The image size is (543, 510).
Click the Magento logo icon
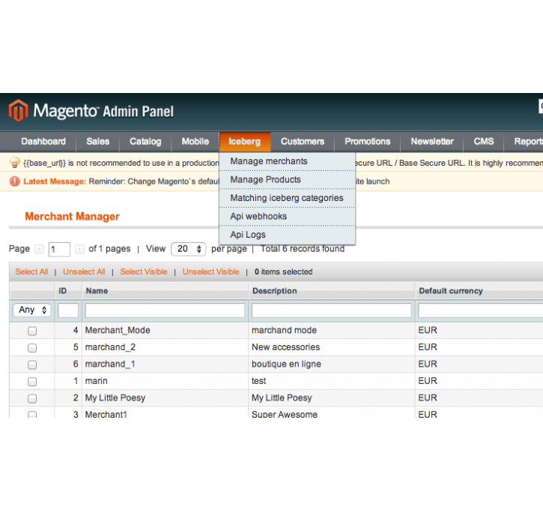pos(19,110)
